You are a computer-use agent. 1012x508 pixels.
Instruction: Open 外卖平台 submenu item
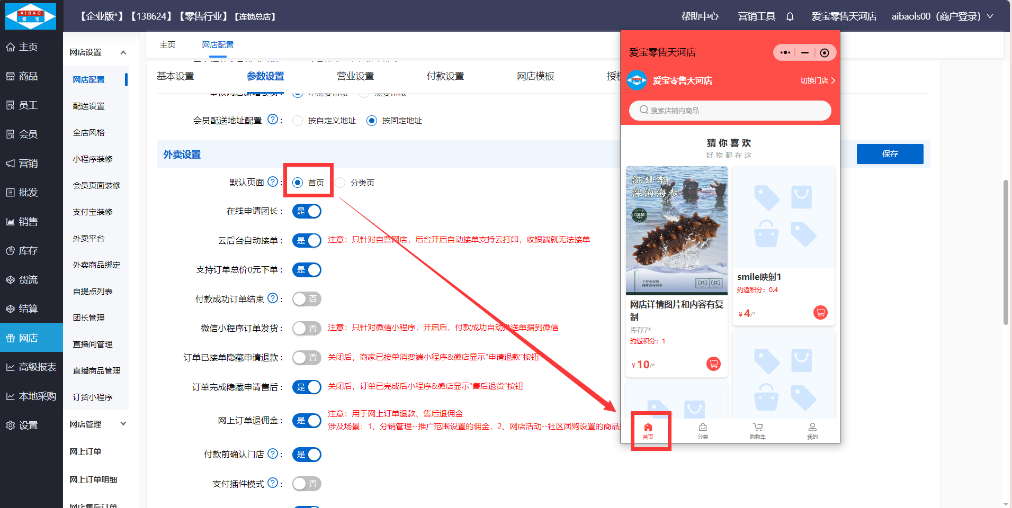click(x=89, y=239)
